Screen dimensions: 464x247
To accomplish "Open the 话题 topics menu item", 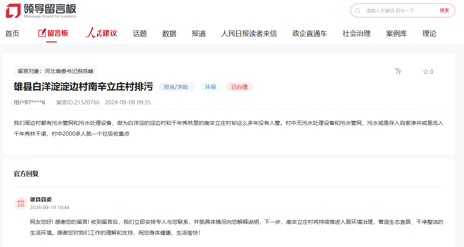I will coord(140,34).
